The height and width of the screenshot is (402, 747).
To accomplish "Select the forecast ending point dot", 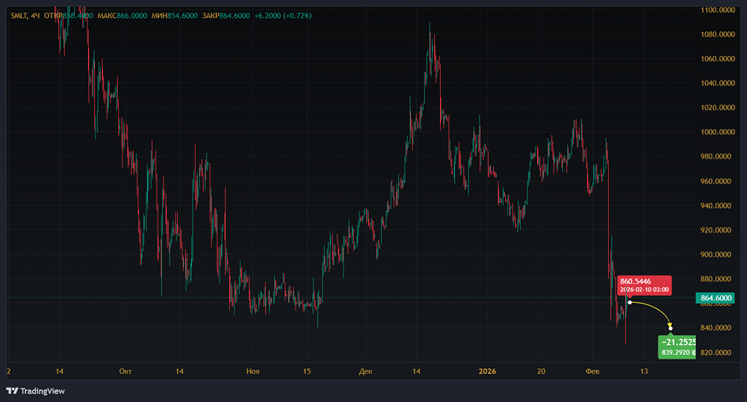I will point(670,328).
